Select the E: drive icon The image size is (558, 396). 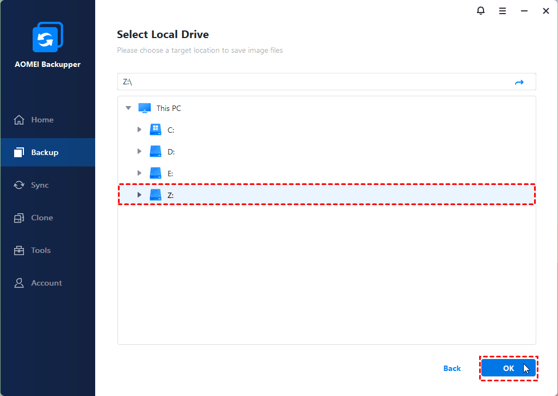click(156, 174)
